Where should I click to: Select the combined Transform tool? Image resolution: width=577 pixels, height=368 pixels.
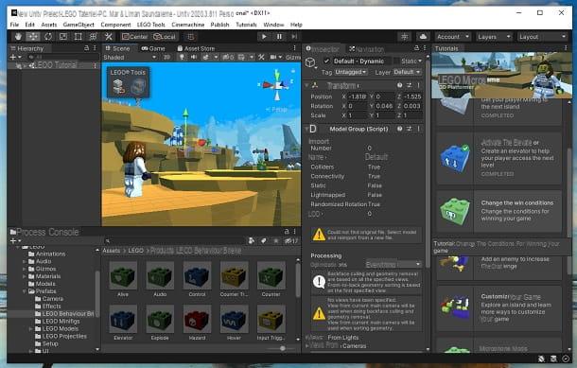pos(93,37)
